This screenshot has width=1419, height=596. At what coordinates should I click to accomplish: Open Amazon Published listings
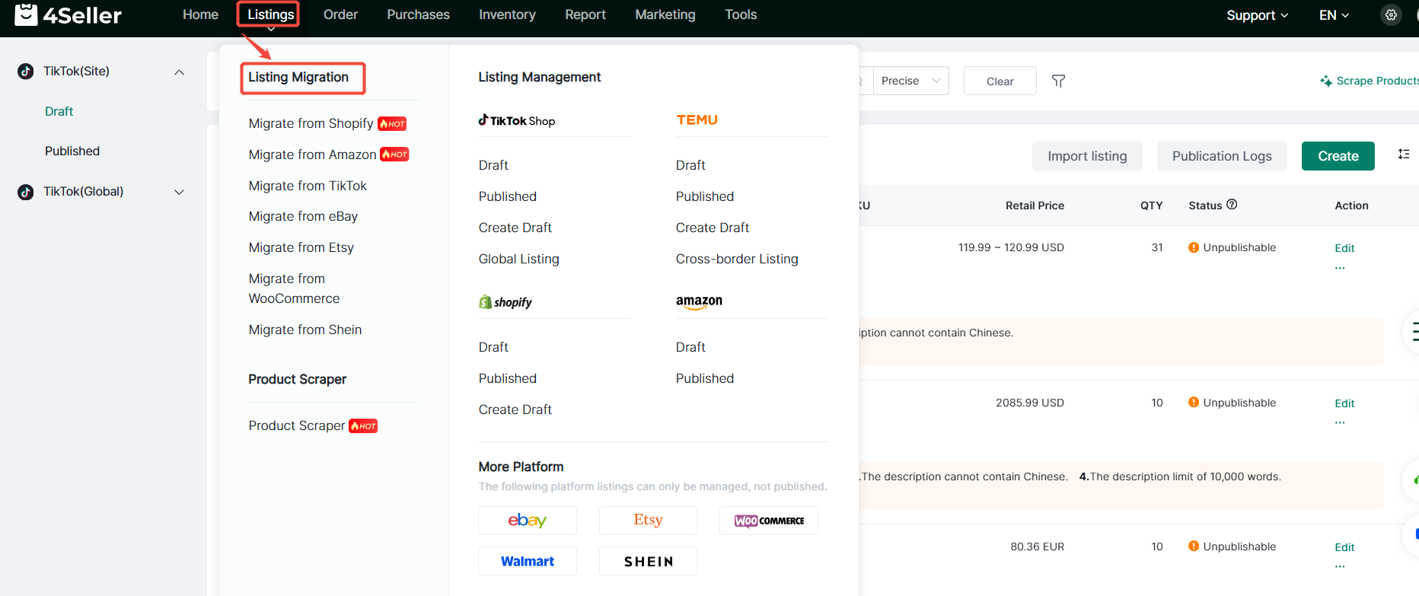(704, 378)
